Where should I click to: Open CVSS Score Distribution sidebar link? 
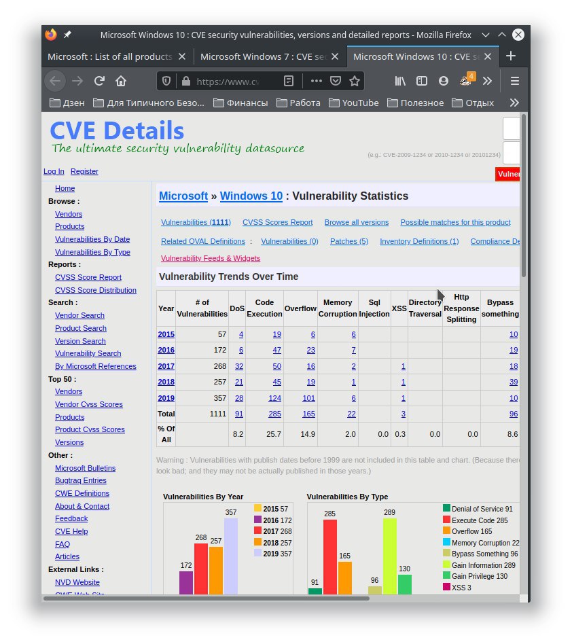click(x=96, y=290)
